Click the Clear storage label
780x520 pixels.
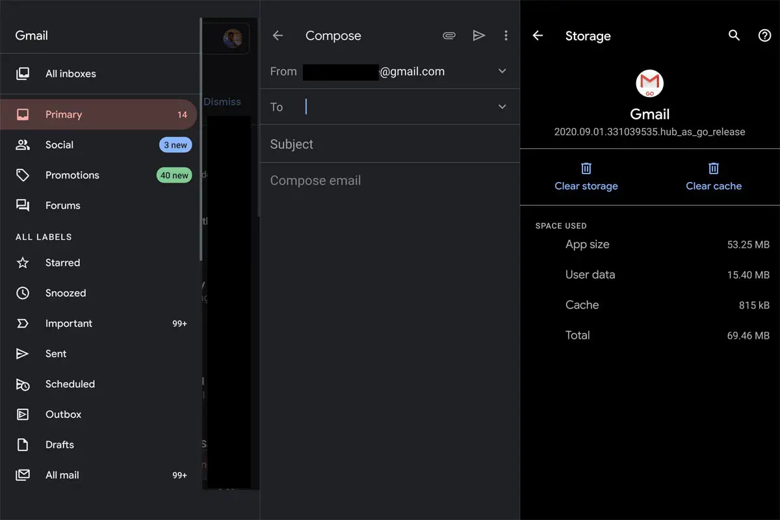pos(586,186)
